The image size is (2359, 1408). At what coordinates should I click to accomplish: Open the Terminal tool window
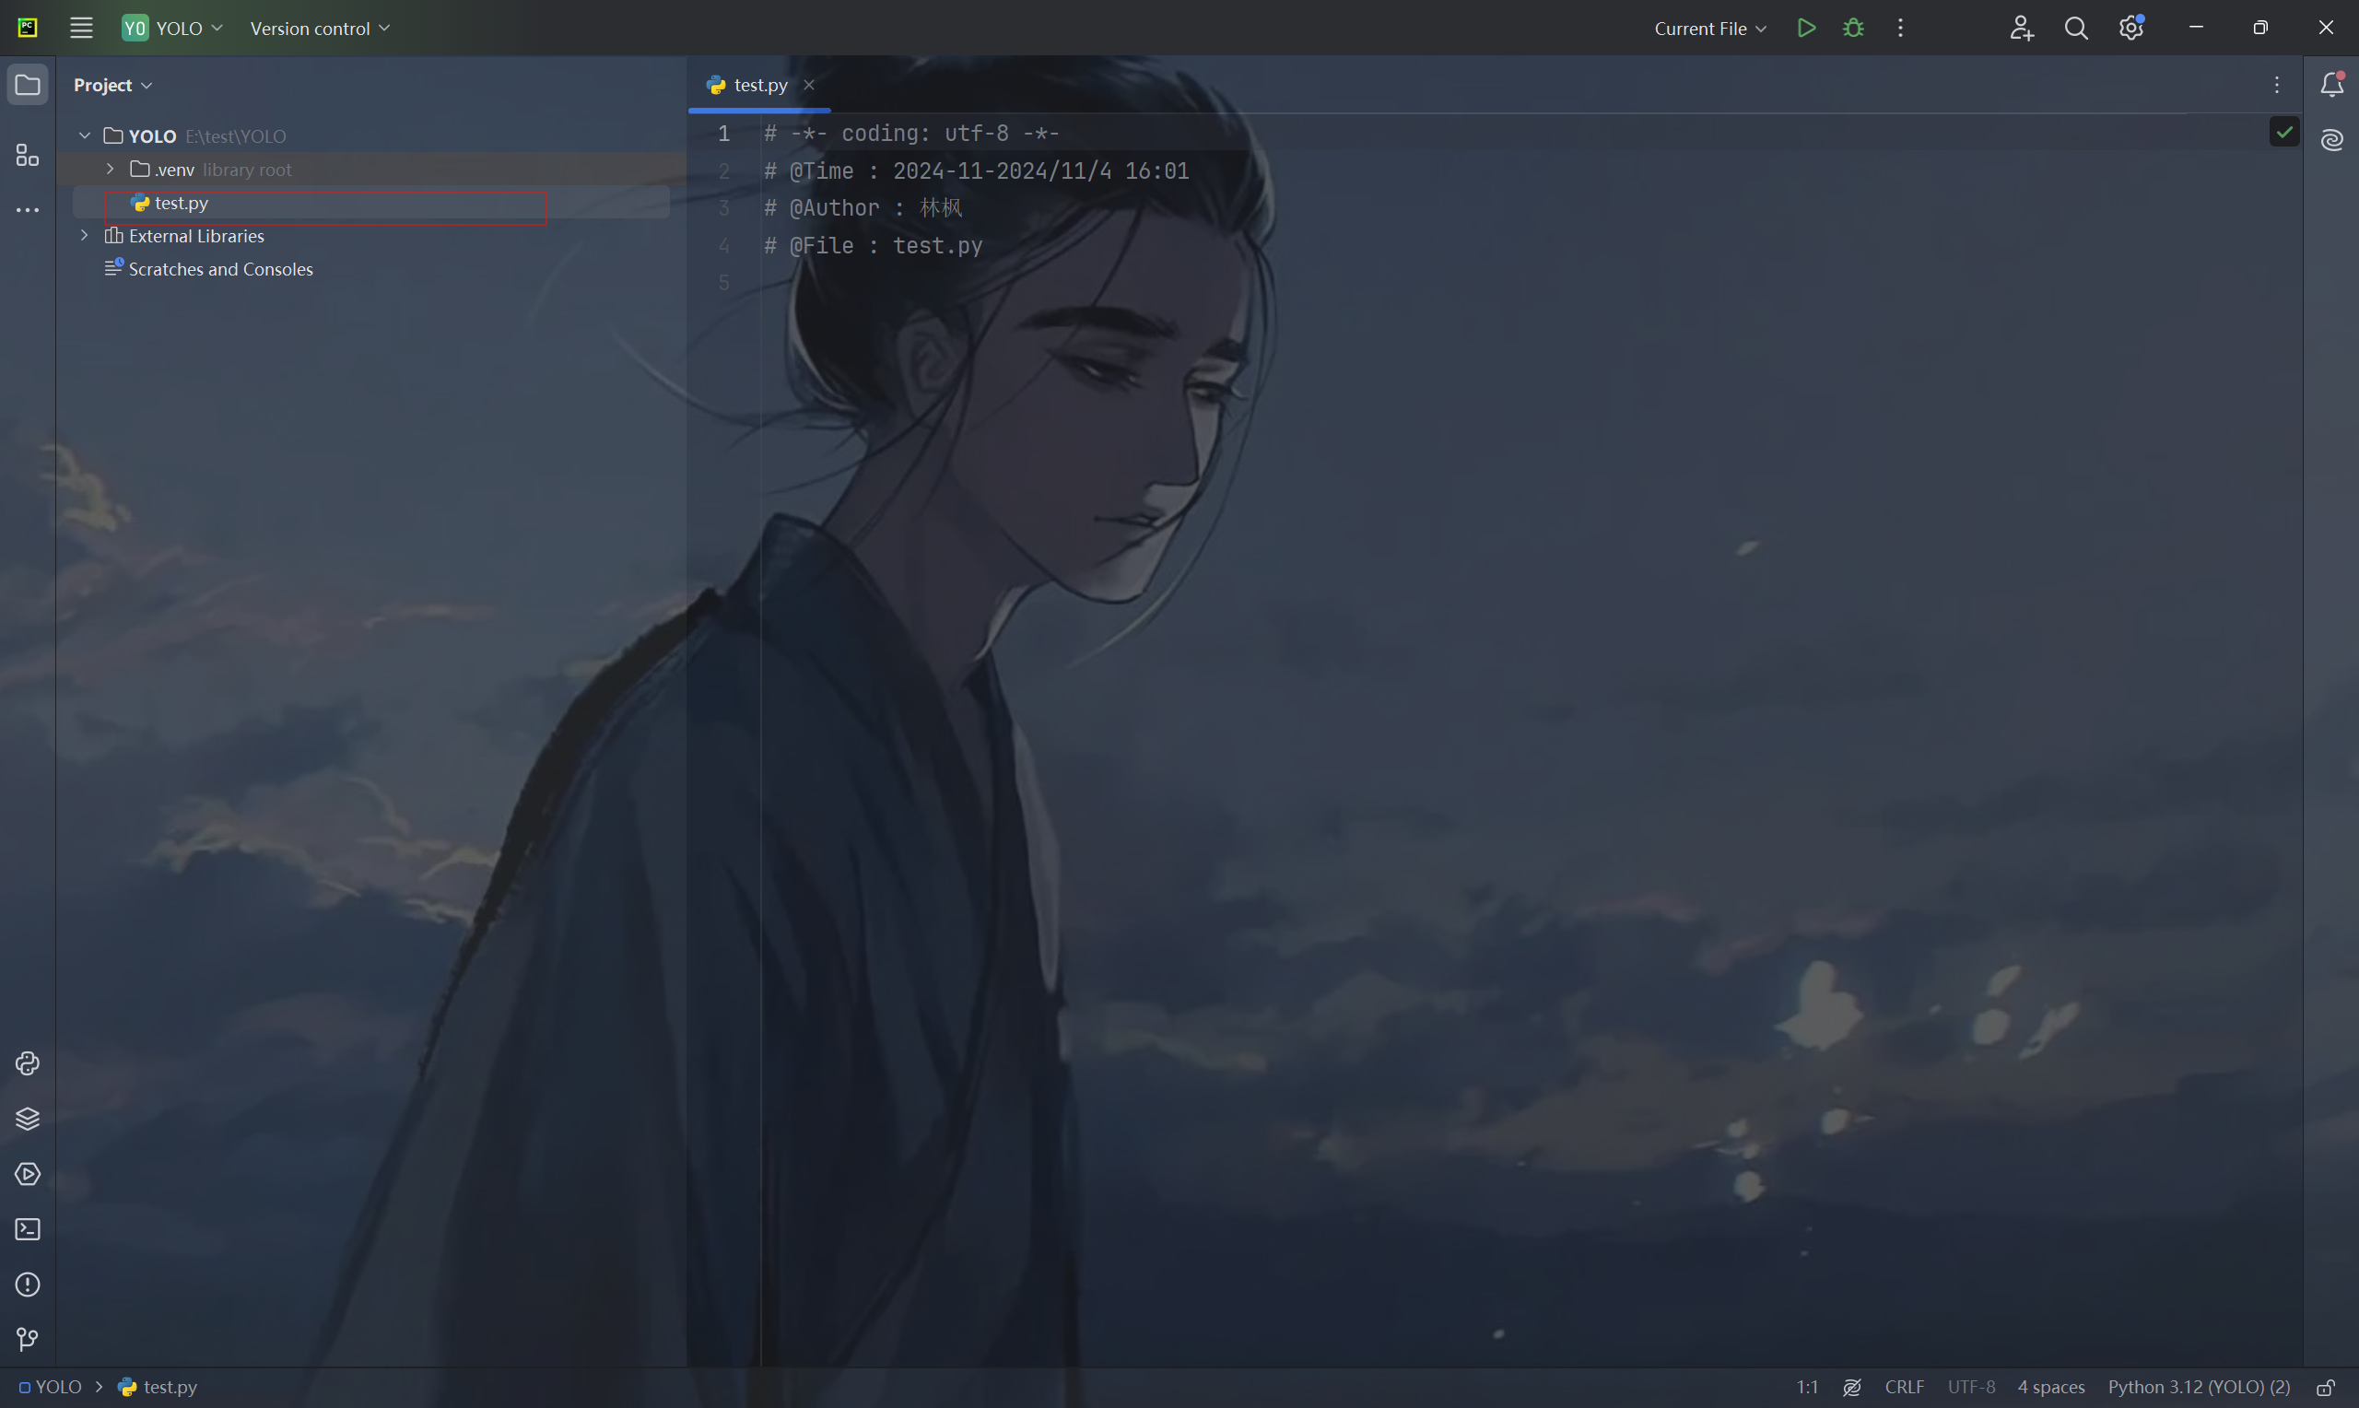click(x=28, y=1229)
